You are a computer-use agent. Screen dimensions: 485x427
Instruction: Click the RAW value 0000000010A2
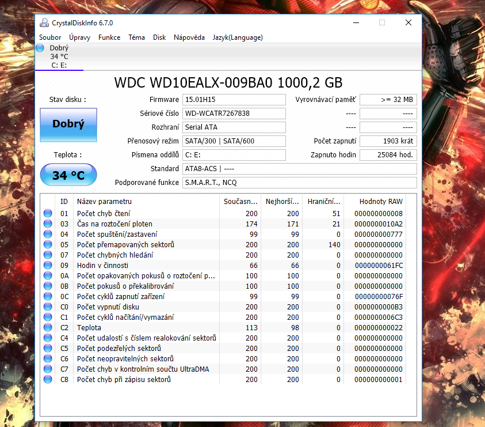[x=379, y=224]
